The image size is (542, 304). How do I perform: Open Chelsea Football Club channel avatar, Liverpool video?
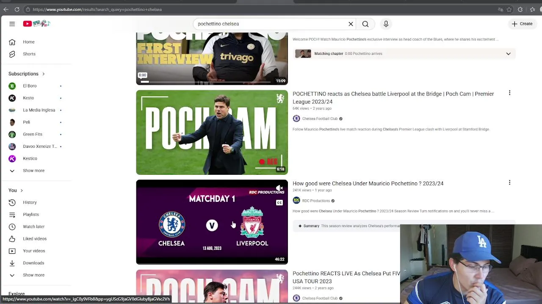296,119
